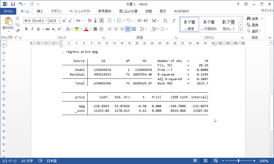Switch to Read Mode view in status bar
The image size is (274, 164).
195,161
